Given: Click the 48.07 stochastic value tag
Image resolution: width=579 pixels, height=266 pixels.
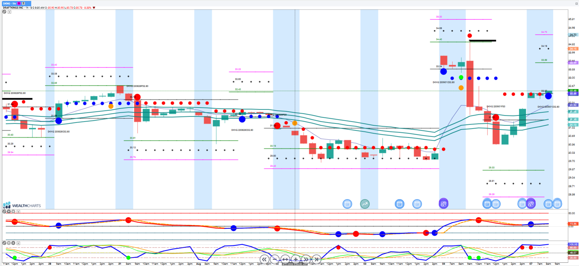Looking at the screenshot, I should coord(573,253).
